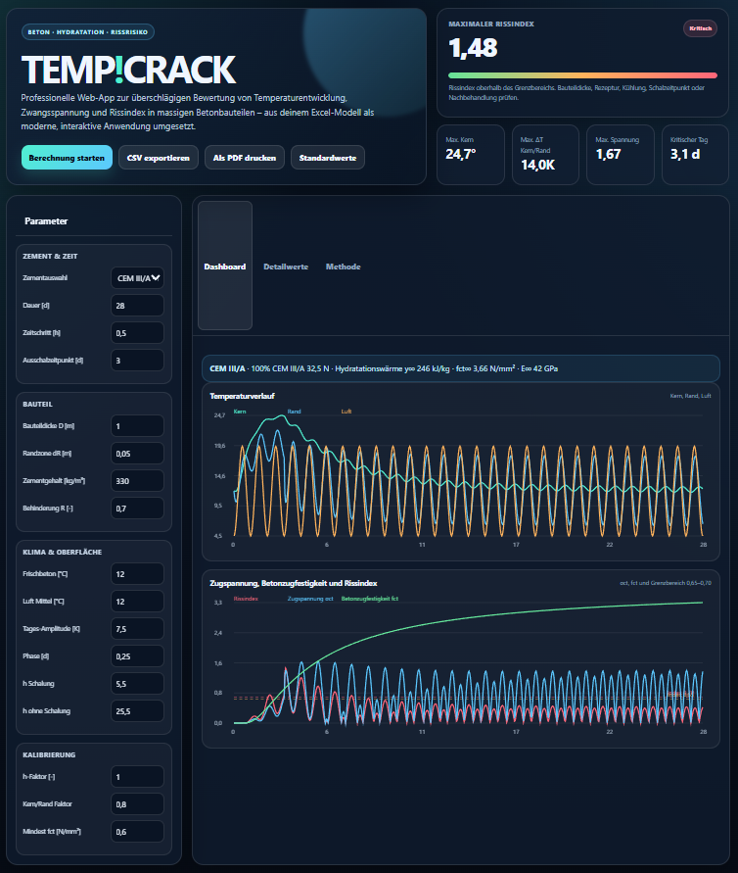Switch to the Methode tab
This screenshot has height=873, width=738.
tap(344, 267)
